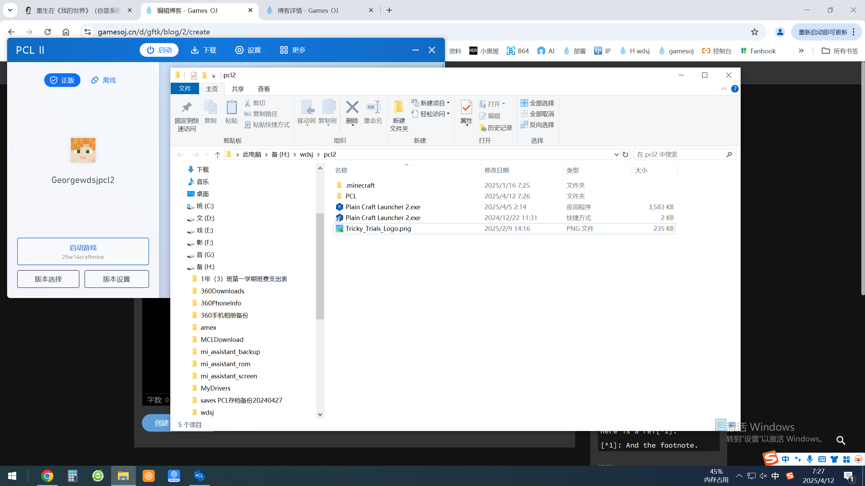Open the 打开 (Open) dropdown arrow
The width and height of the screenshot is (865, 486).
pyautogui.click(x=503, y=104)
